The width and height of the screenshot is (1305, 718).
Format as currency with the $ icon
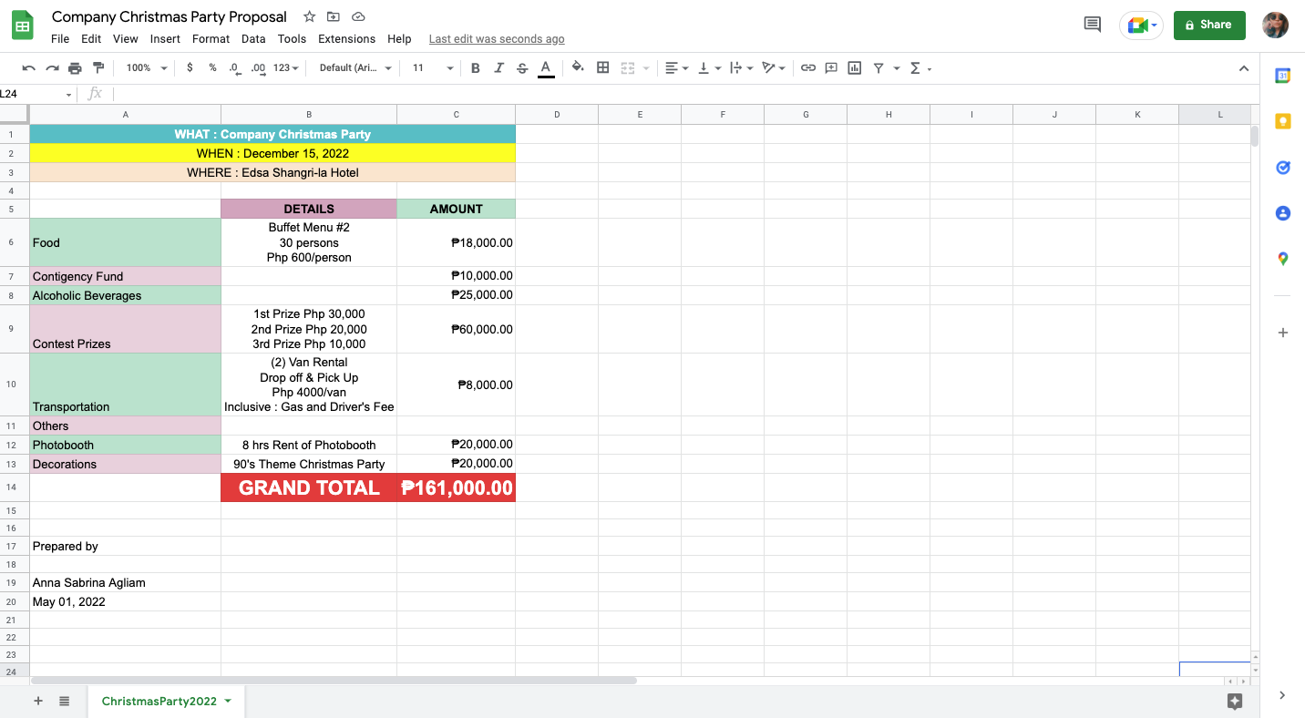[190, 68]
